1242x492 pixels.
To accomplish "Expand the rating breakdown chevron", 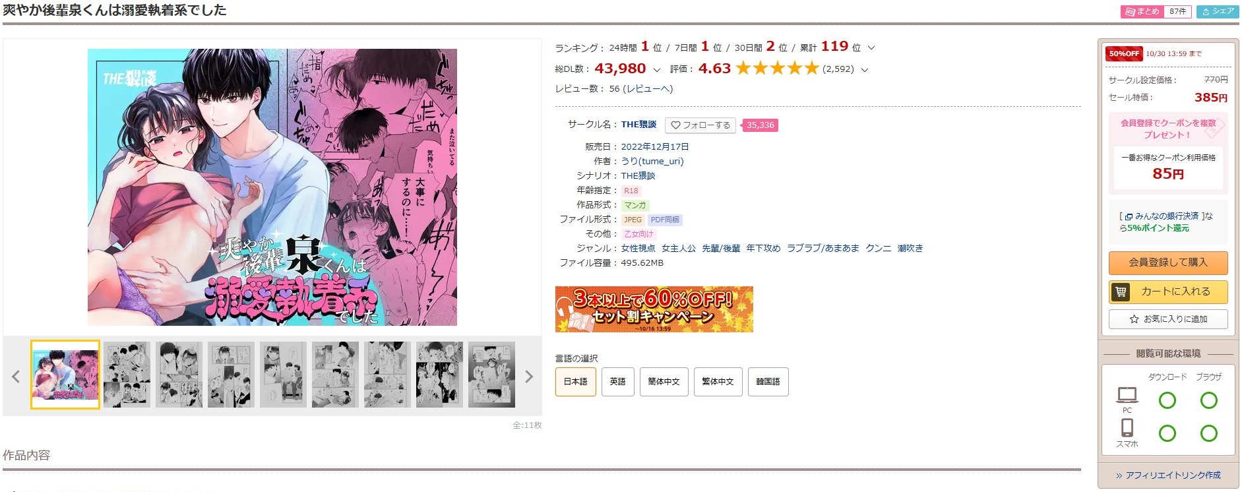I will (865, 70).
